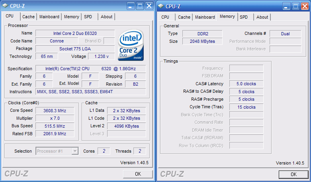Click L1 Code value 2 x 32 KBytes
311x182 pixels.
click(127, 118)
